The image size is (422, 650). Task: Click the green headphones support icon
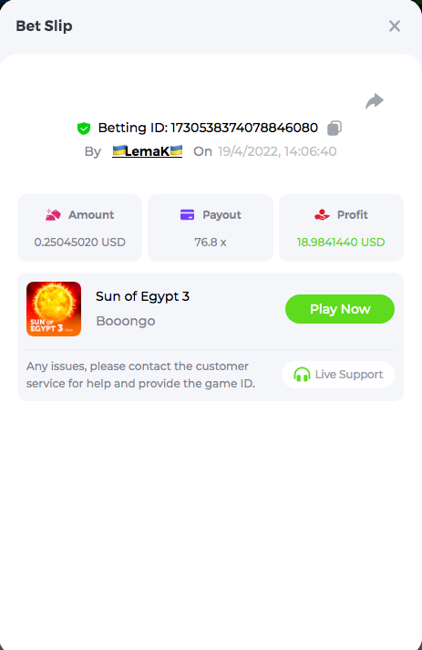tap(302, 375)
